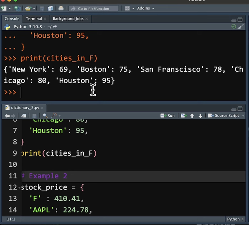Click the Go to file/function search field
This screenshot has height=225, width=249.
(93, 8)
